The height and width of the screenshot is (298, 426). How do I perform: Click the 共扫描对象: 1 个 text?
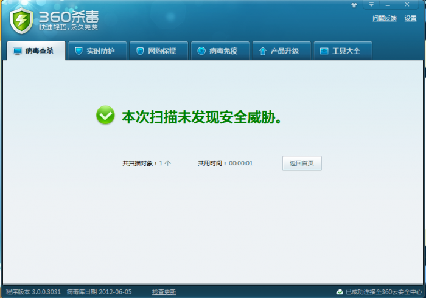[x=147, y=163]
